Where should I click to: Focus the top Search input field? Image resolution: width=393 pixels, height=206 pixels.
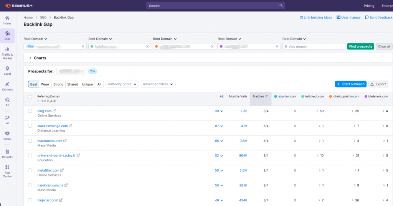click(x=211, y=5)
